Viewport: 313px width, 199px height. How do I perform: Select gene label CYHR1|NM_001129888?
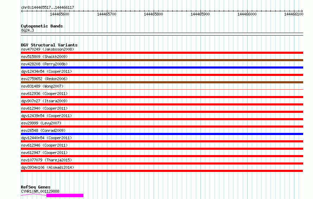coord(40,191)
